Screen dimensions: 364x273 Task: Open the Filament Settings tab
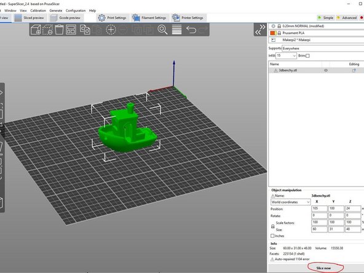coord(149,18)
